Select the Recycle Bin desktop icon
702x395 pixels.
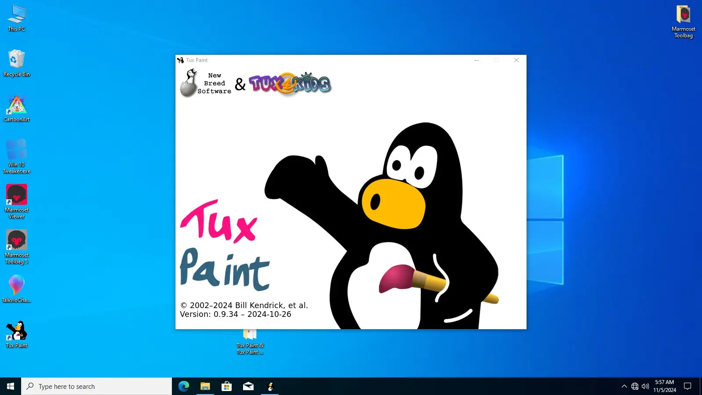tap(17, 63)
